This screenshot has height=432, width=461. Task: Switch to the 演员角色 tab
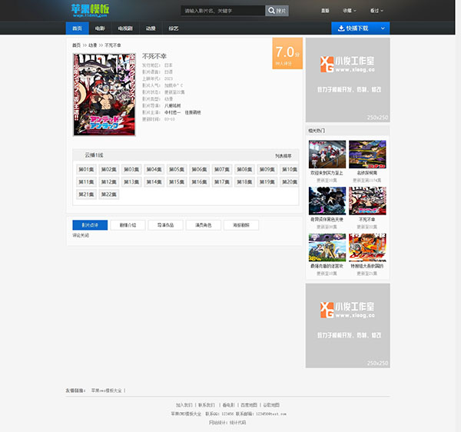coord(204,225)
